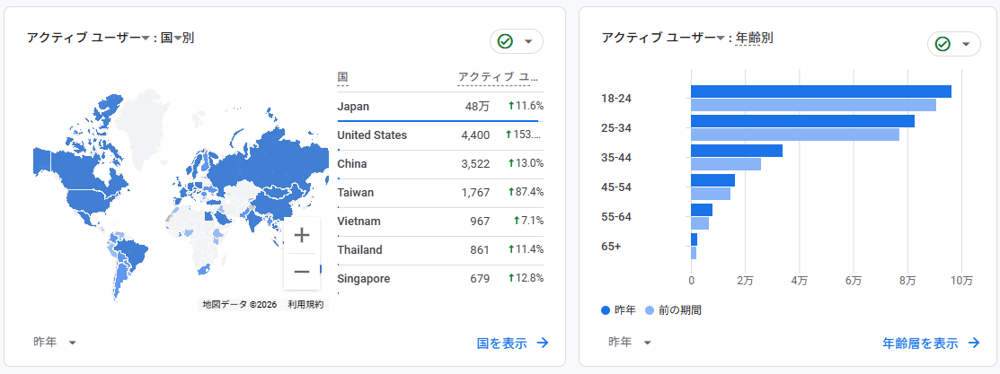The height and width of the screenshot is (374, 1000).
Task: Click green checkmark status on age card
Action: 942,44
